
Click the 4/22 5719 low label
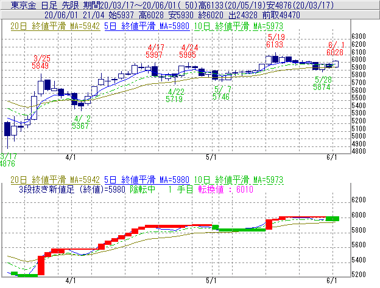(x=175, y=95)
